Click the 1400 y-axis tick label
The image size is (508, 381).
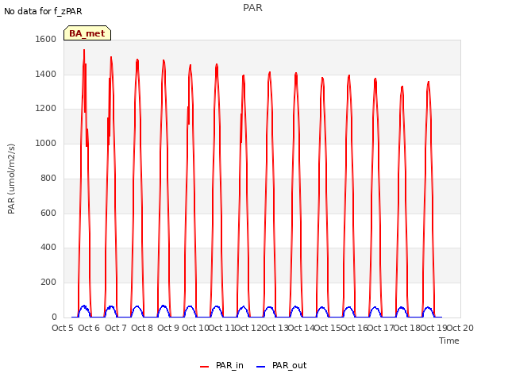tap(46, 74)
